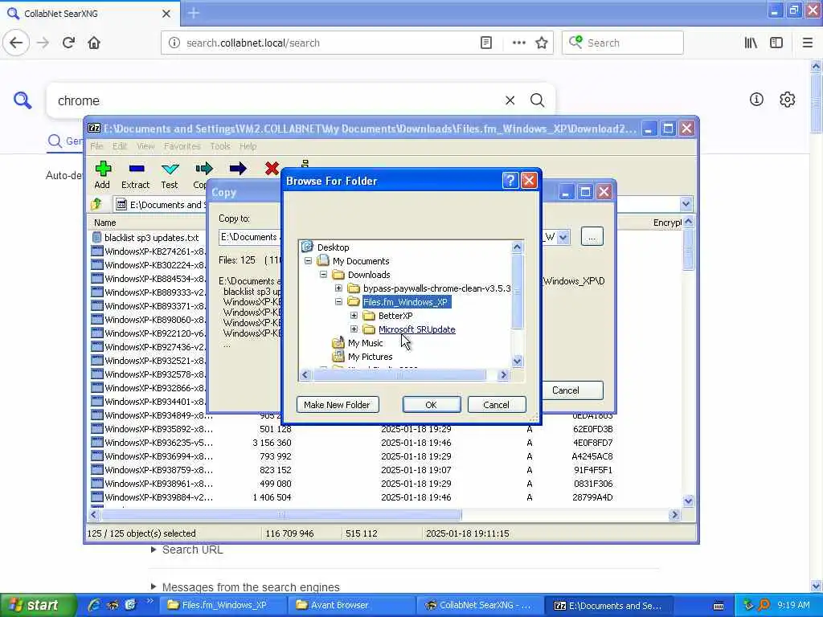Expand the Search URL disclosure triangle
The height and width of the screenshot is (617, 823).
click(x=154, y=550)
